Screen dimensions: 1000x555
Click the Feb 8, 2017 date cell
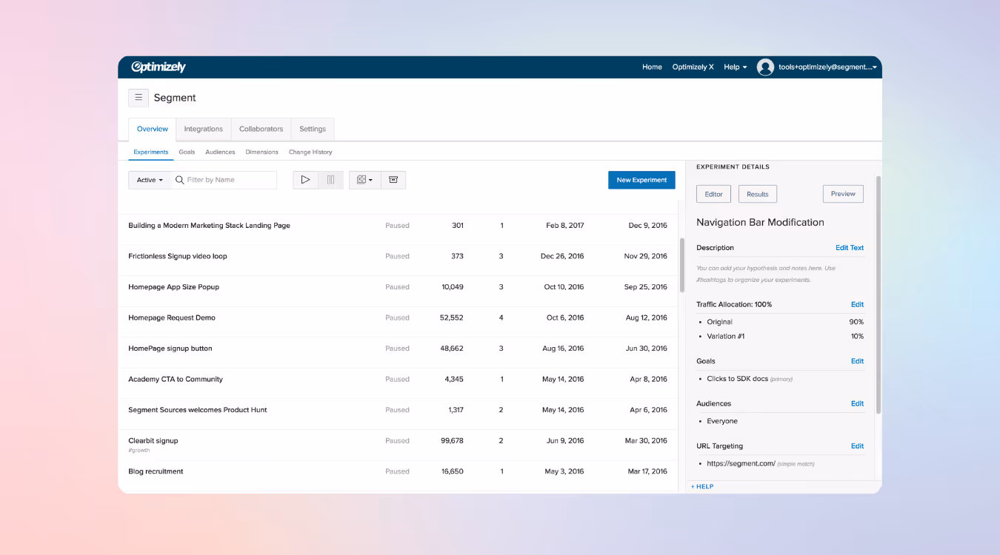(565, 226)
